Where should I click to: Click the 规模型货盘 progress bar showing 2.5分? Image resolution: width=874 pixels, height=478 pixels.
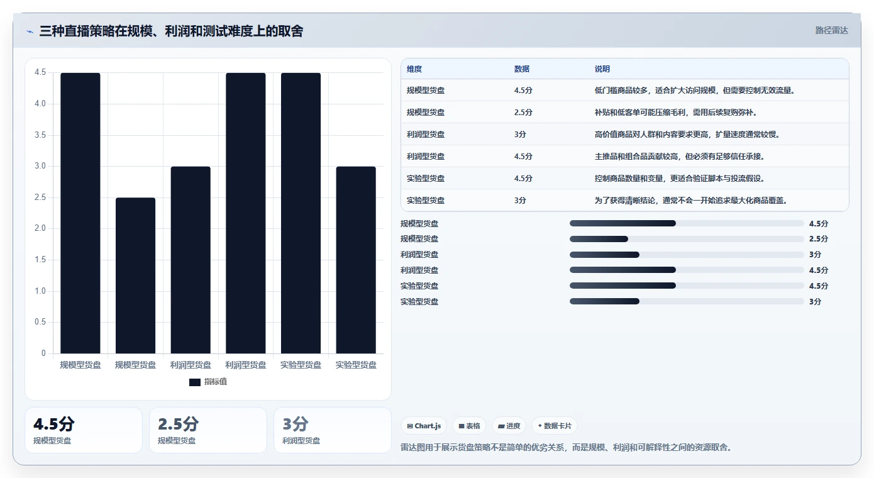point(687,239)
